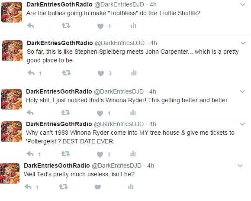Open the DarkEntriesGothRadio profile from the Truffle Shuffle tweet
Screen dimensions: 251x201
click(x=59, y=4)
